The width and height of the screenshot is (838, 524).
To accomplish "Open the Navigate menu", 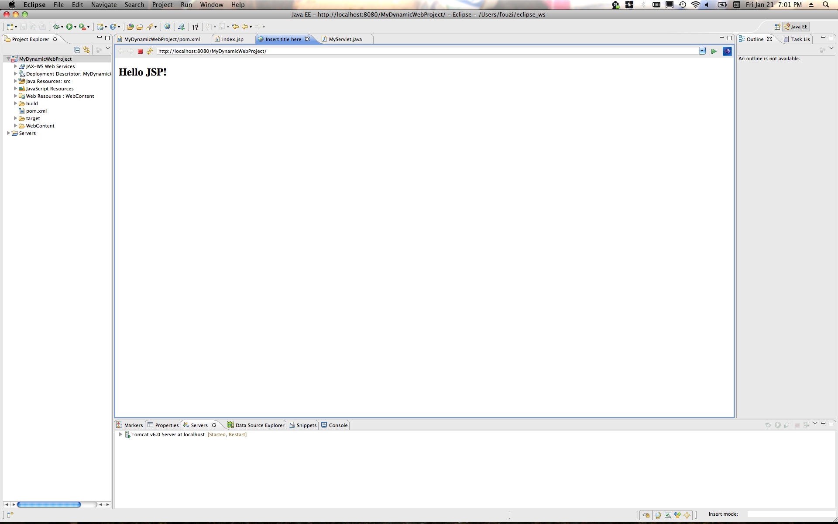I will 104,4.
